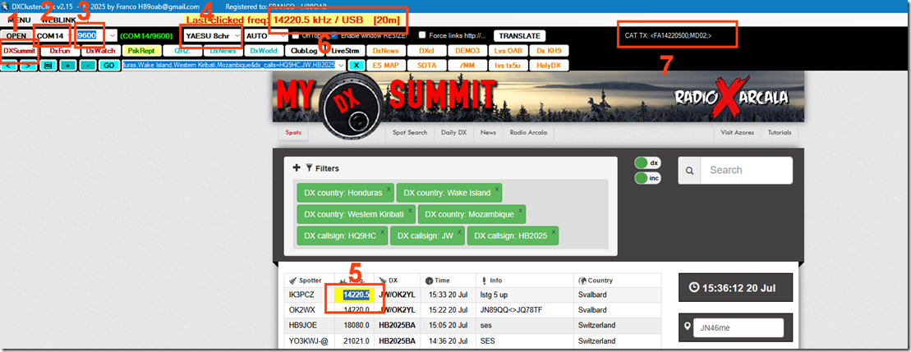The height and width of the screenshot is (352, 911).
Task: Open the Tutorials tab
Action: click(x=779, y=132)
